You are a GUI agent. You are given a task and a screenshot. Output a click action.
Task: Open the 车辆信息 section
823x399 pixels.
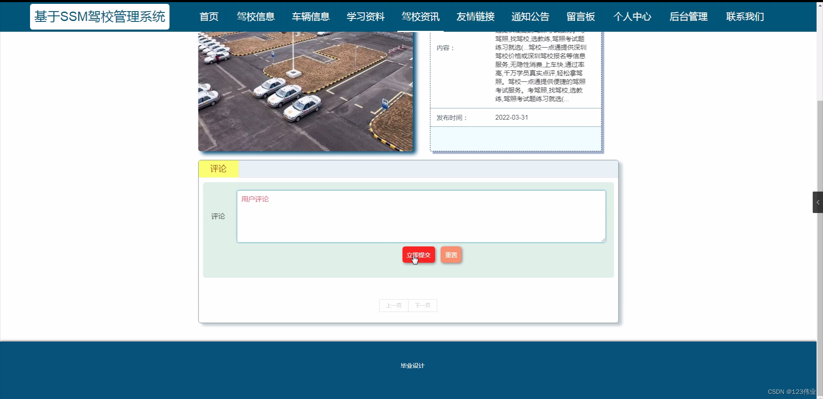point(310,17)
